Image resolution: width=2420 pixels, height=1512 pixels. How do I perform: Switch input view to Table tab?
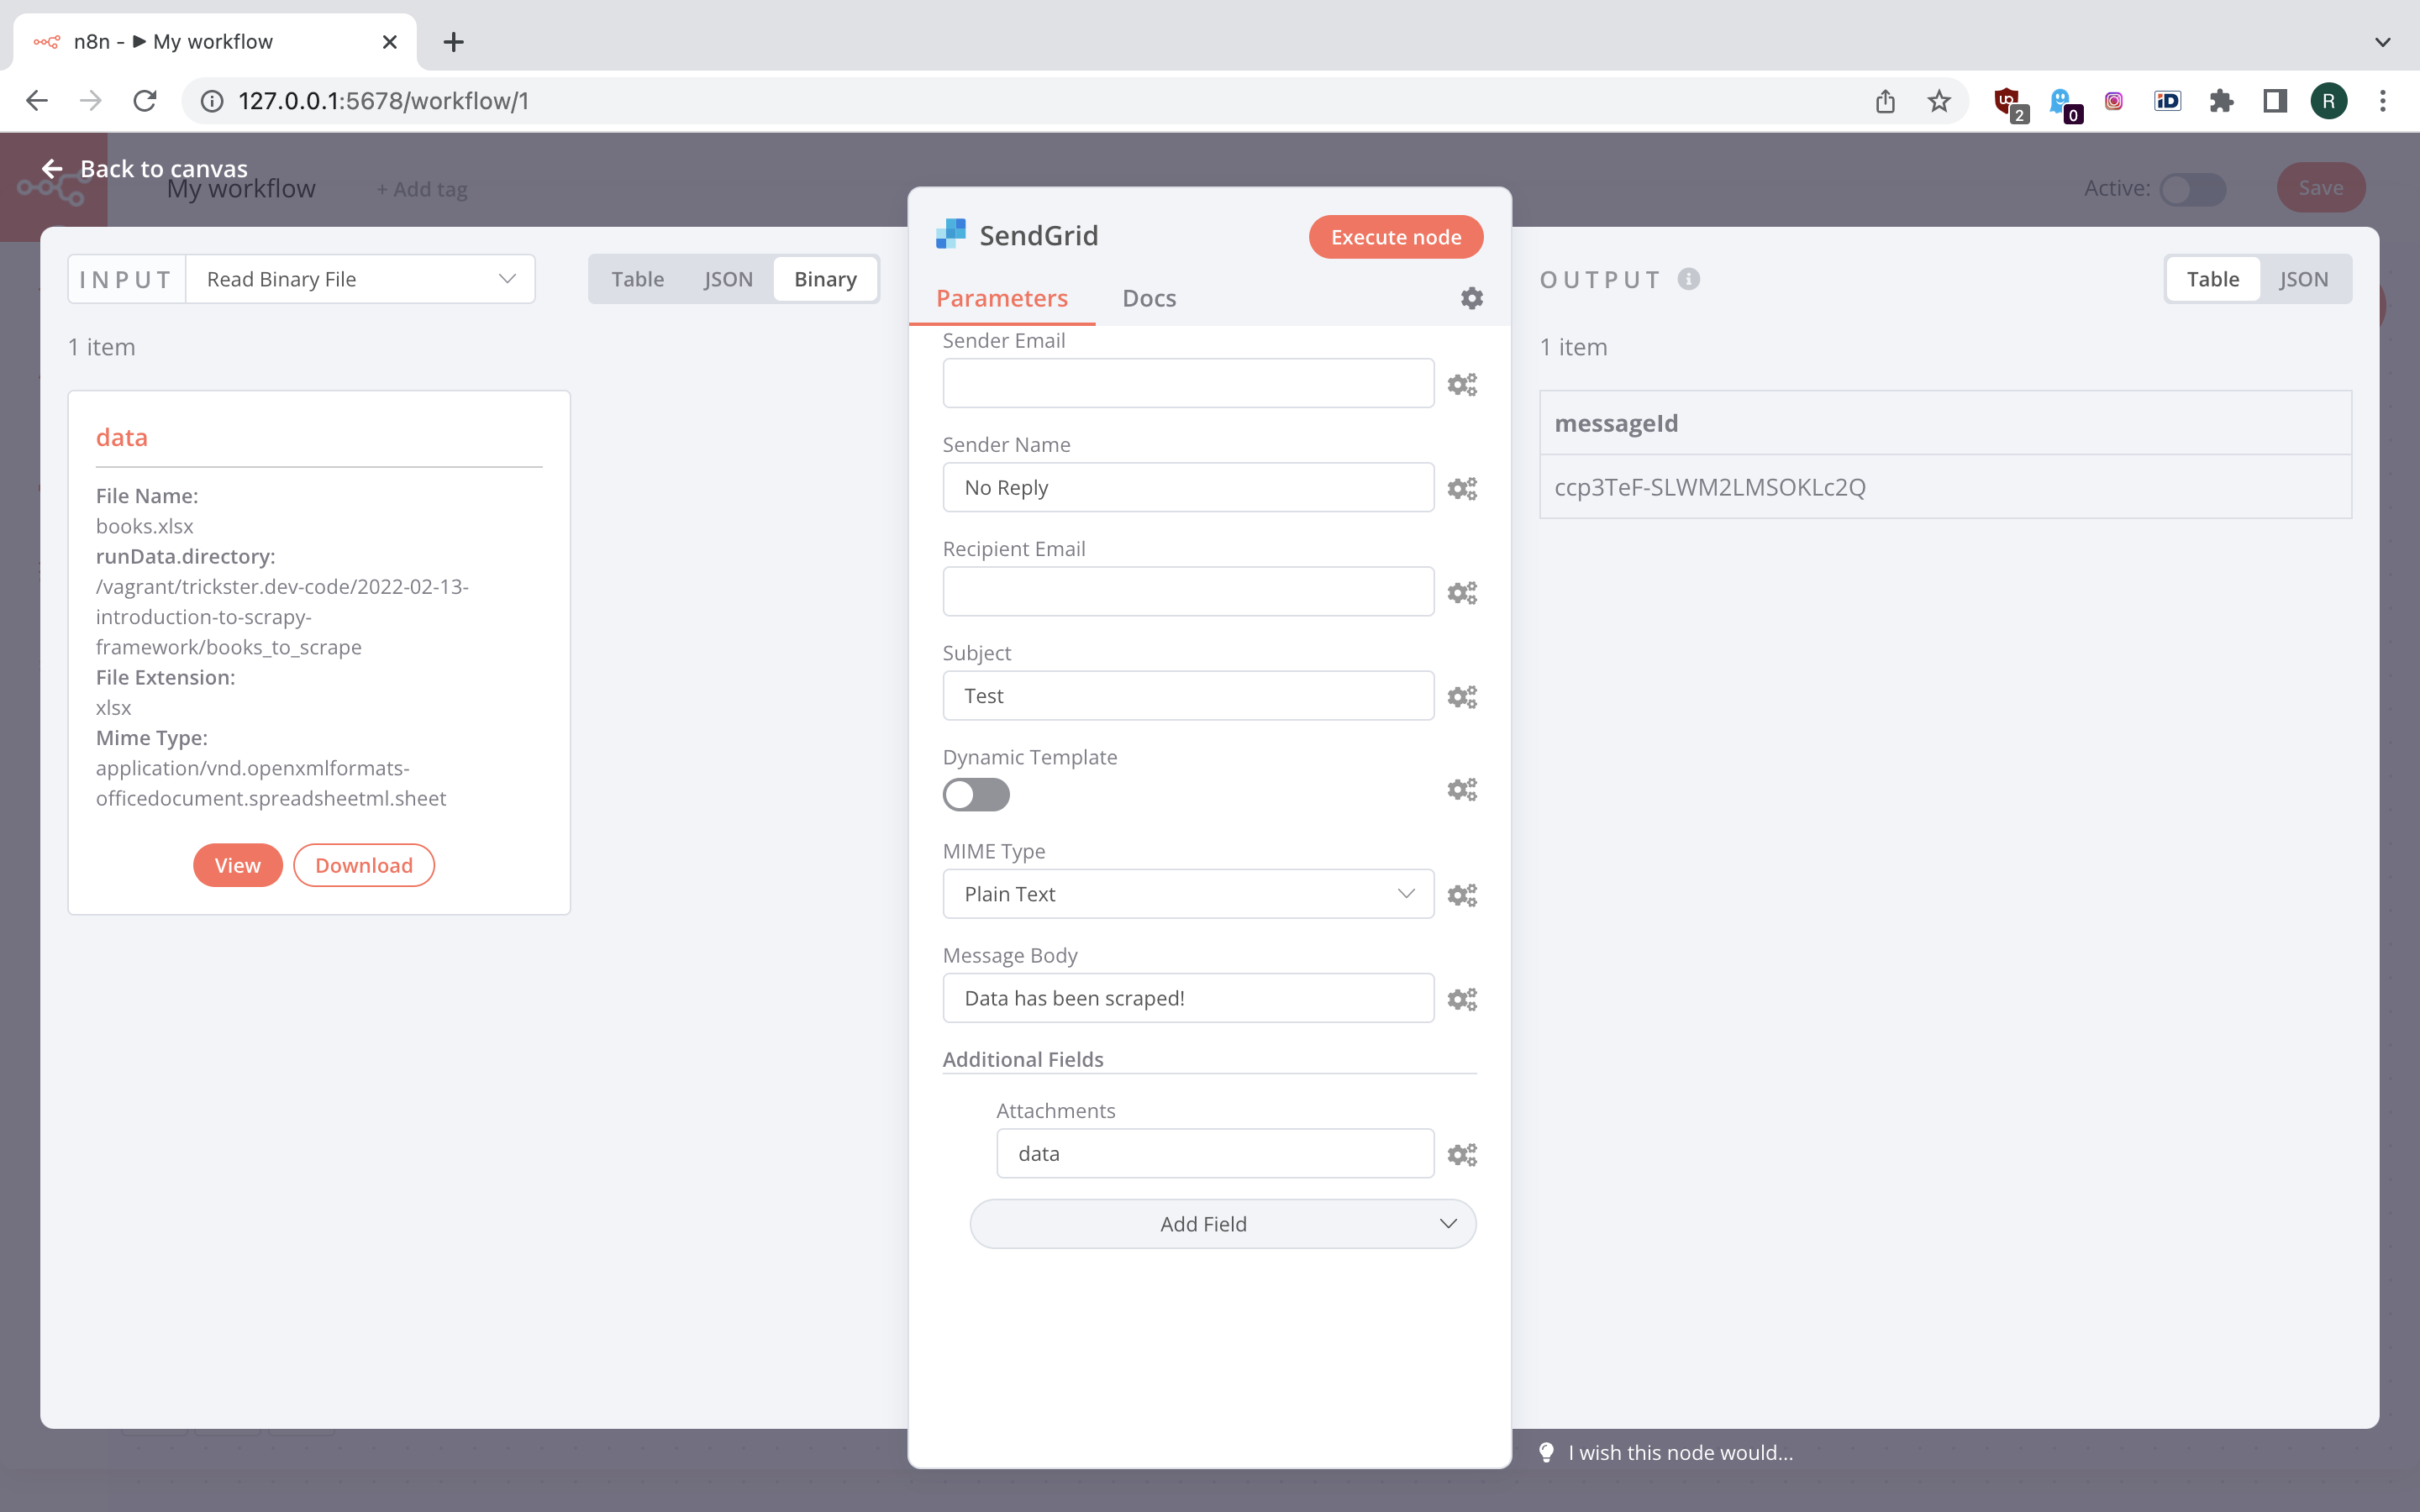(637, 279)
